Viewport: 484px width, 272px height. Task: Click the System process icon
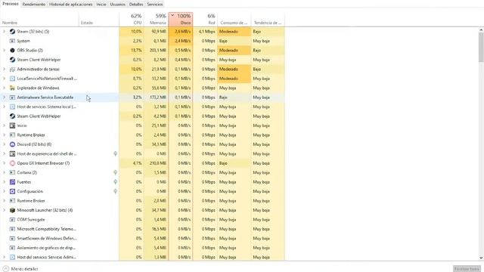point(12,41)
